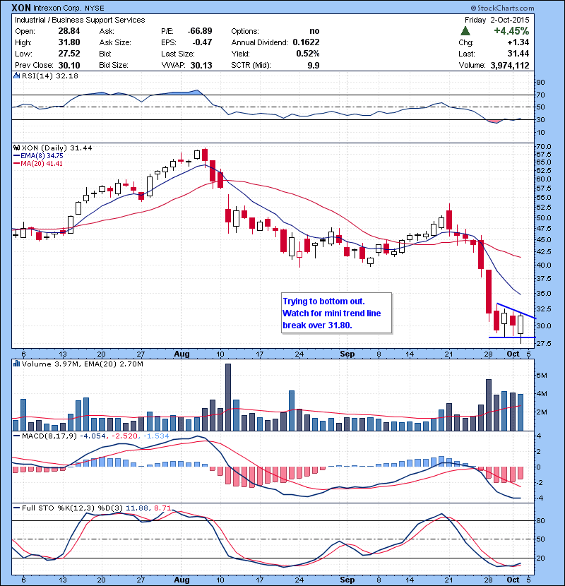Screen dimensions: 565x586
Task: Click the Open value 28.84
Action: click(x=69, y=31)
